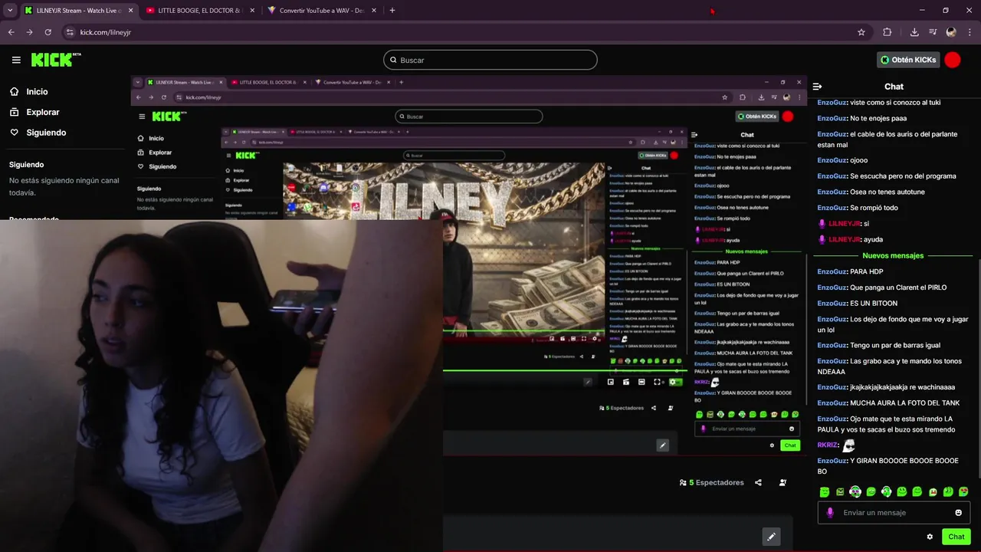The image size is (981, 552).
Task: Click EnzoGuz username on 'ojooo' message
Action: pyautogui.click(x=832, y=160)
